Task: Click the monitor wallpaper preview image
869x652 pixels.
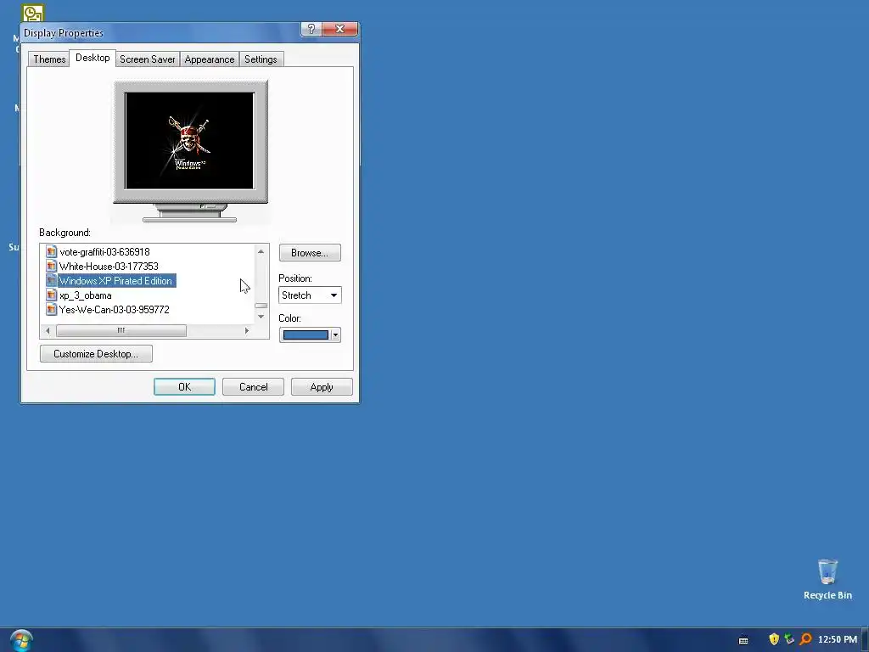Action: pyautogui.click(x=189, y=141)
